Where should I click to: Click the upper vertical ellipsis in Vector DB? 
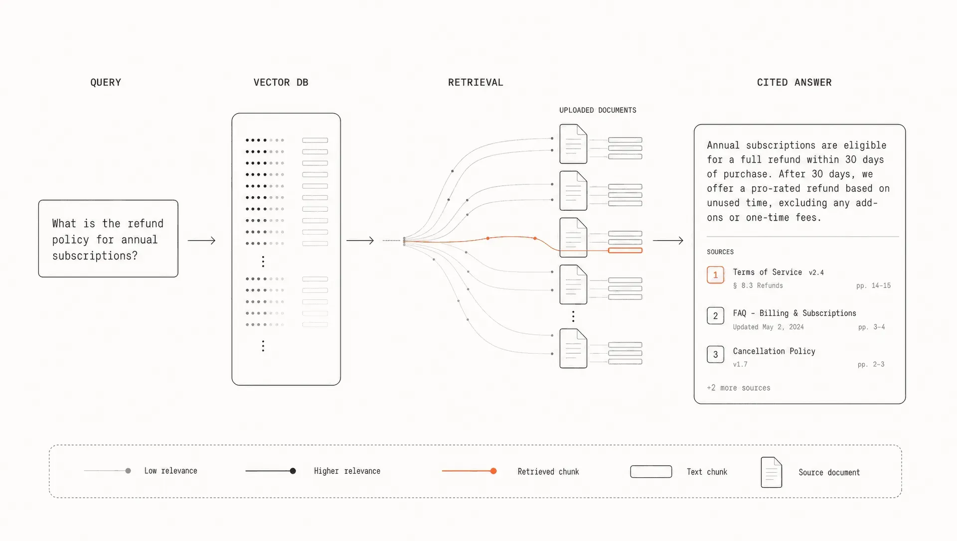pos(263,262)
